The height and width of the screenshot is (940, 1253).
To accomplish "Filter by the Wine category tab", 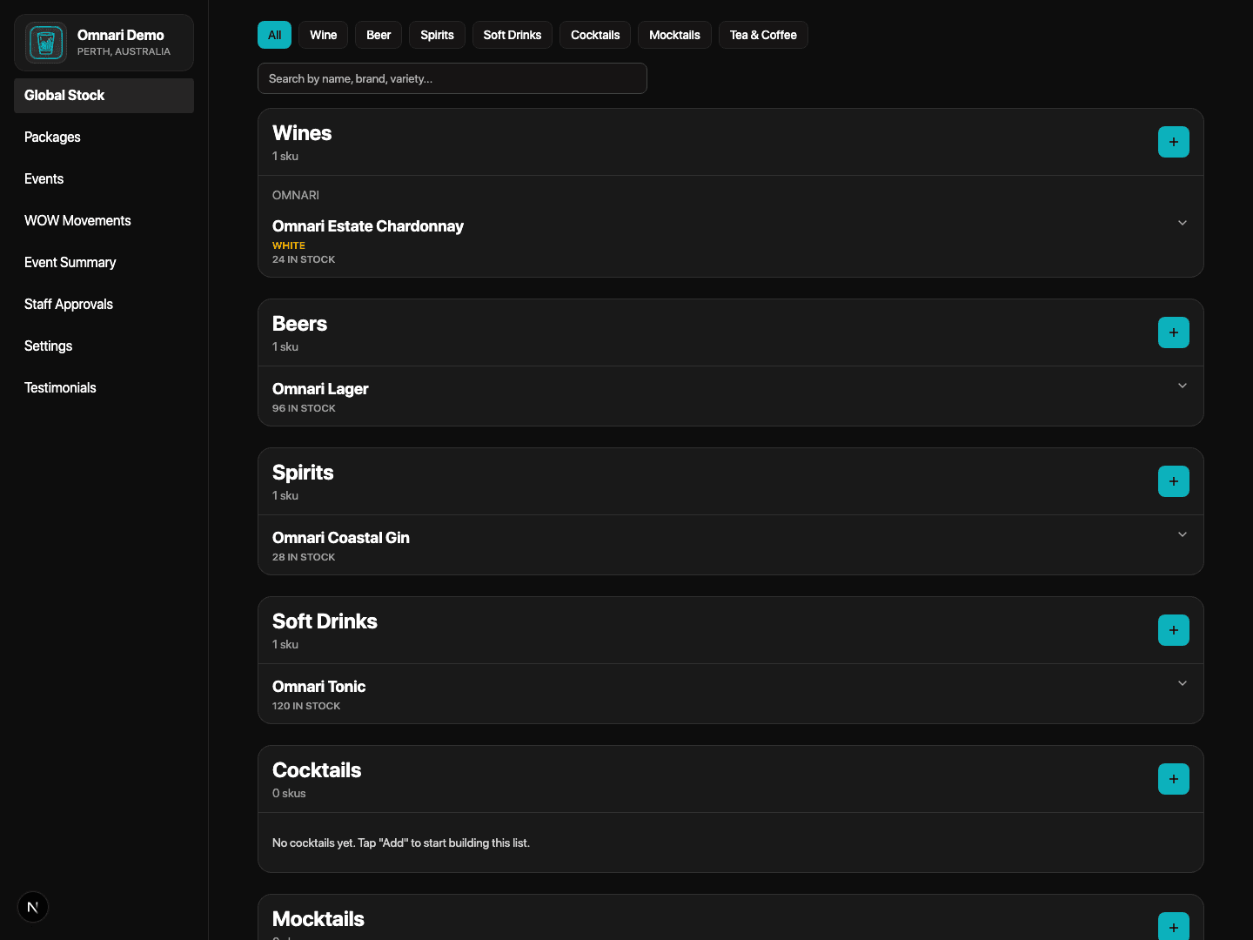I will click(323, 35).
